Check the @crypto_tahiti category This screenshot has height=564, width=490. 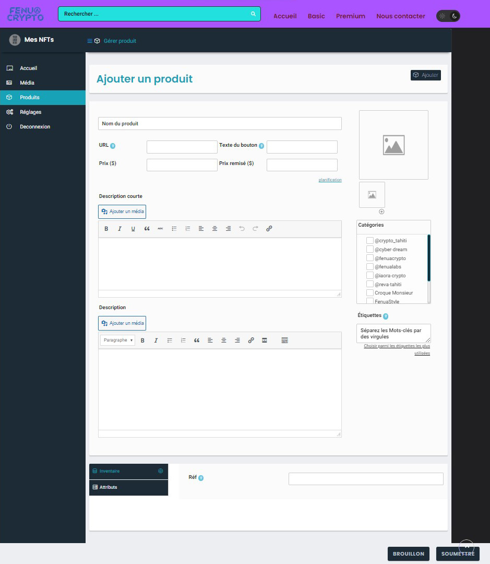tap(369, 240)
